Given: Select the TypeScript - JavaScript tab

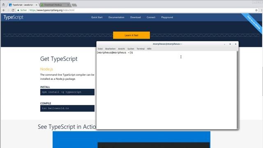Looking at the screenshot, I should (x=23, y=5).
